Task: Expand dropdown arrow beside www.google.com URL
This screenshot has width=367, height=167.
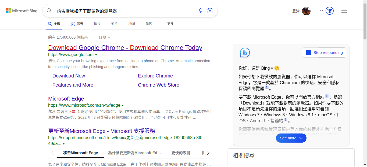Action: 96,55
